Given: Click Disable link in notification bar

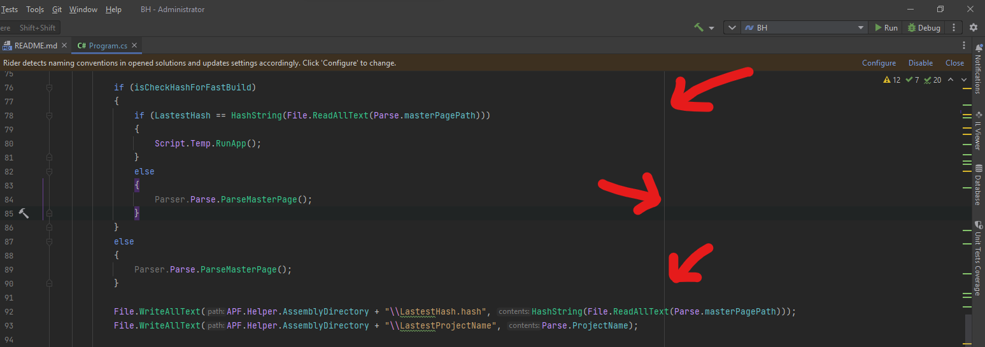Looking at the screenshot, I should [920, 63].
